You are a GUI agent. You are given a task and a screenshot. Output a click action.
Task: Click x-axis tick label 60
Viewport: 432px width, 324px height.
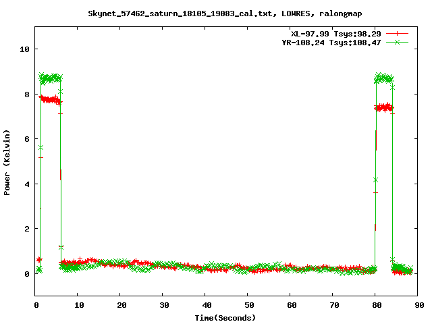pyautogui.click(x=292, y=305)
